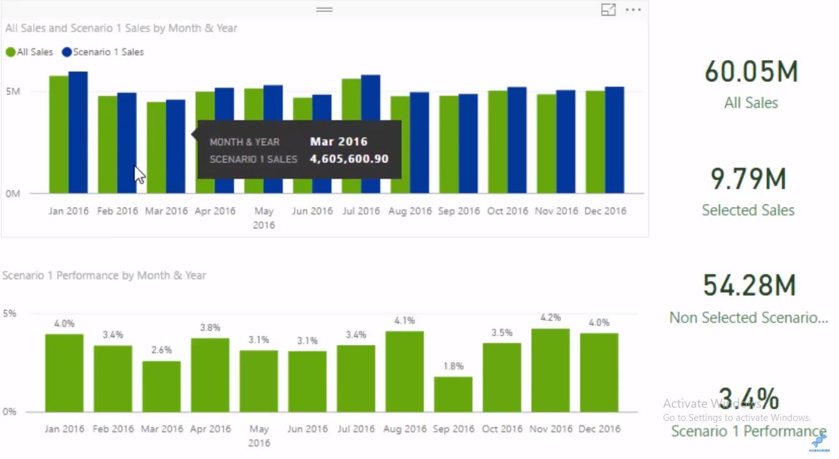The height and width of the screenshot is (459, 839).
Task: Select Jul 2016 blue Scenario 1 bar
Action: pos(371,97)
